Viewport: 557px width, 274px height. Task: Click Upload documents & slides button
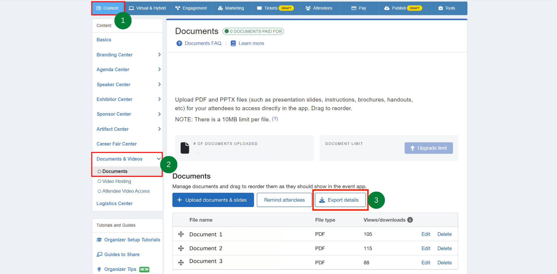213,200
